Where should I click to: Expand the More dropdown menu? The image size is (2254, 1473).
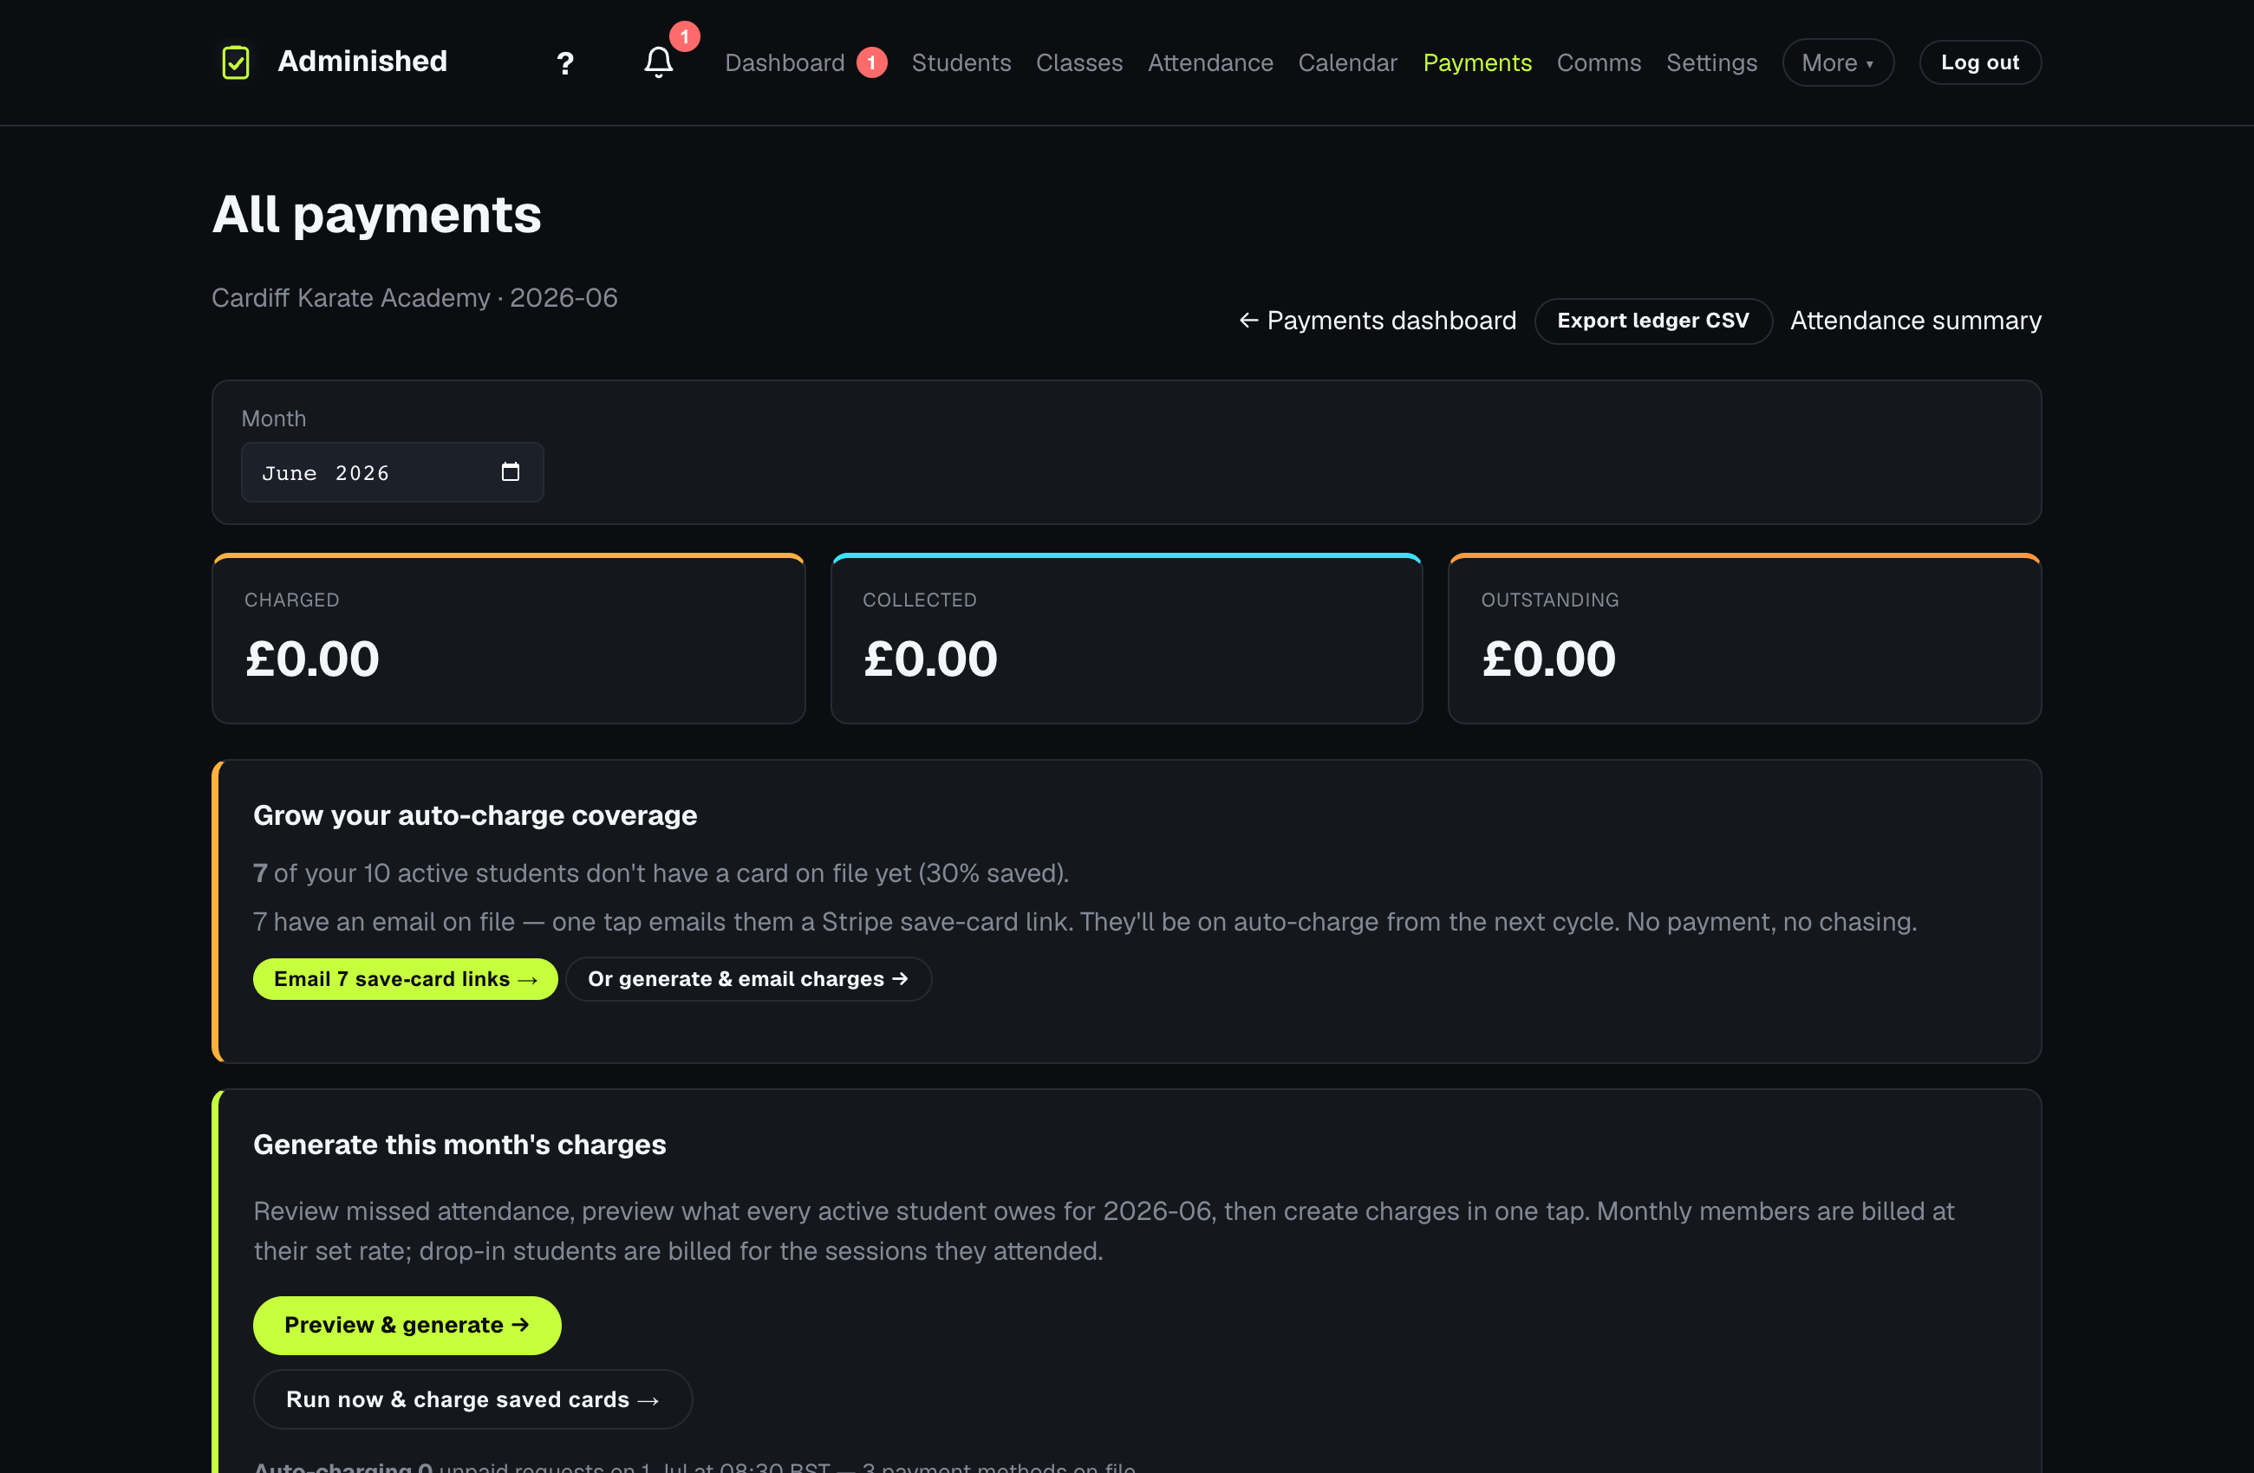(x=1837, y=62)
